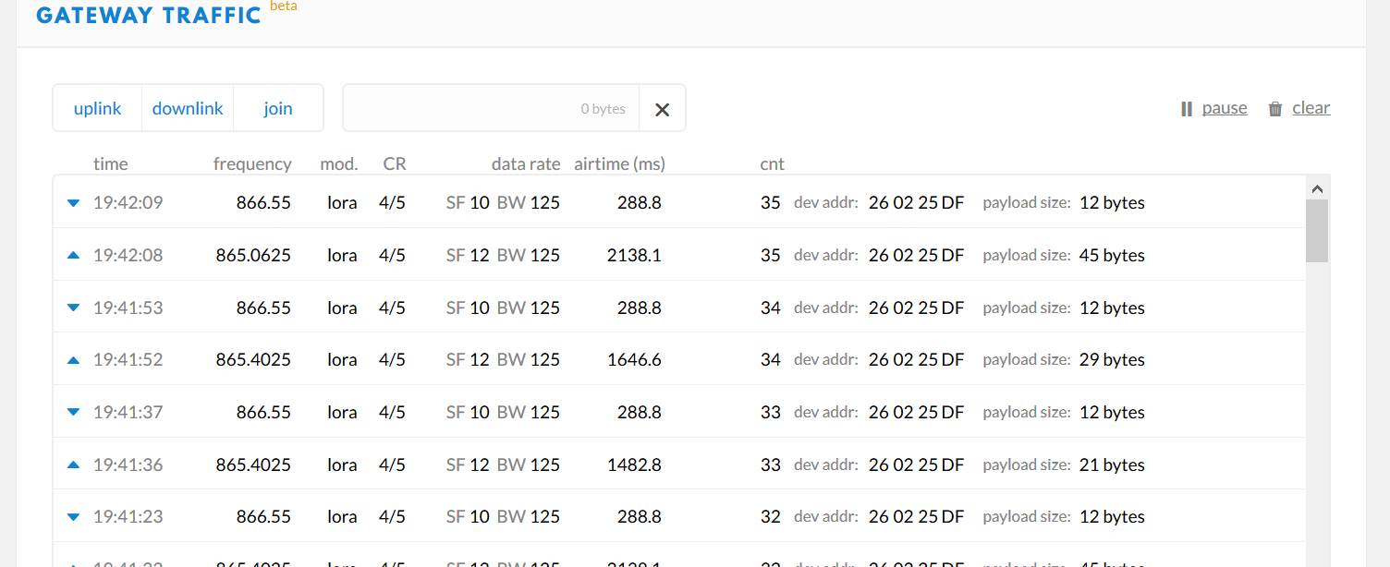Expand the 2138.1 ms airtime row at 19:42:08

tap(634, 255)
